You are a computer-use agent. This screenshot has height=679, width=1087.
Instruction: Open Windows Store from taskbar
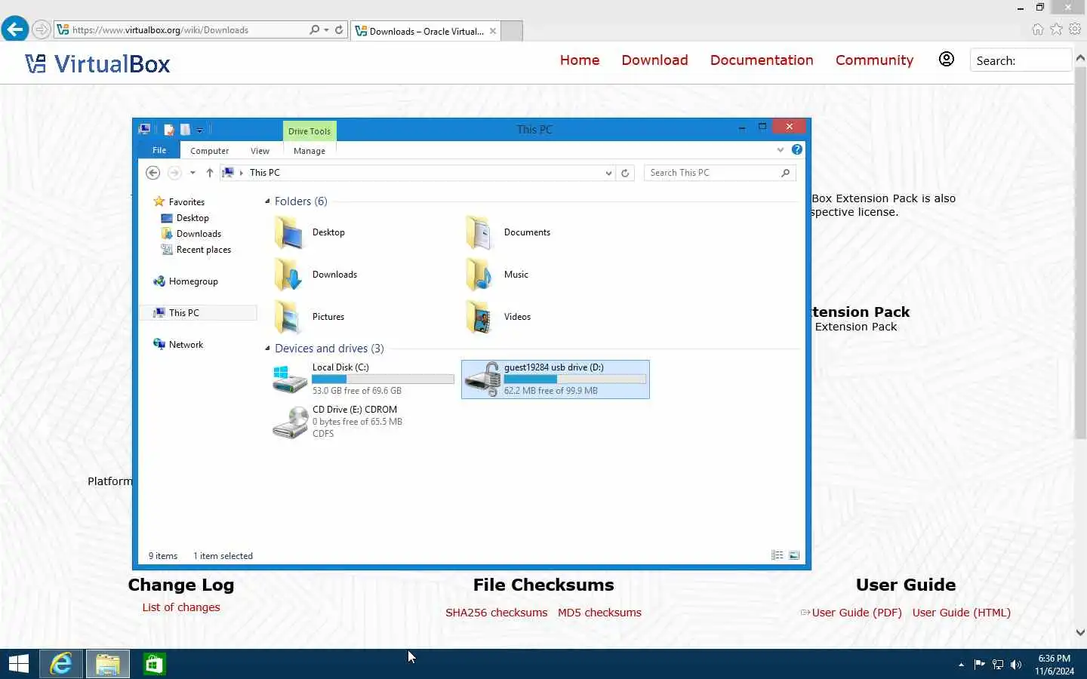[154, 664]
